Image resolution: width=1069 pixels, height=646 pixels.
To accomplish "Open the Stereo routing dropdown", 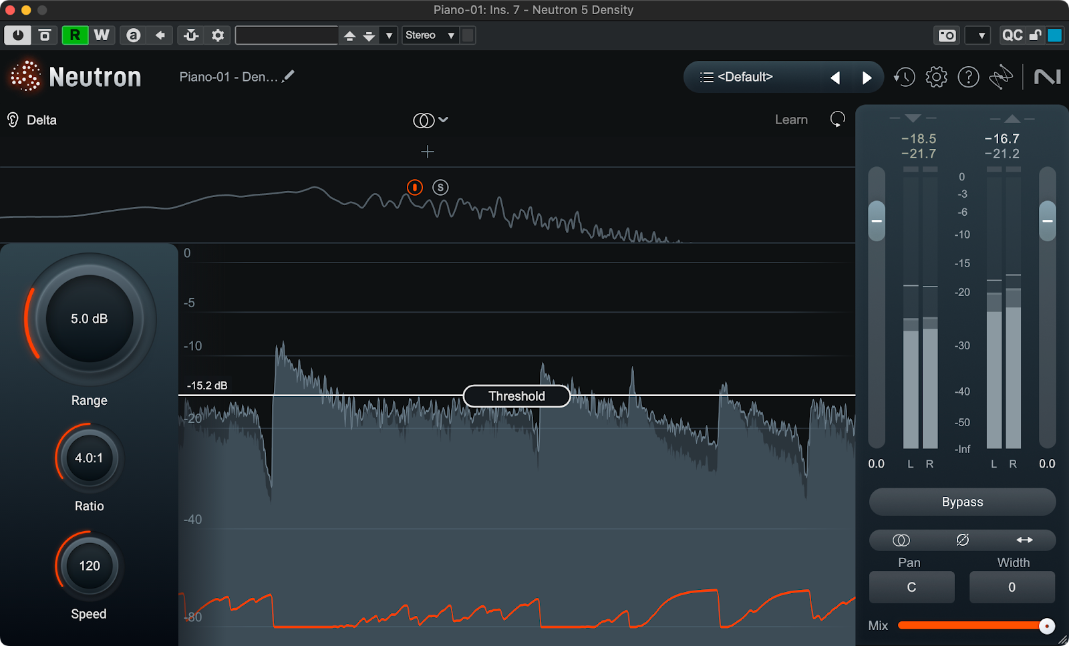I will click(430, 35).
